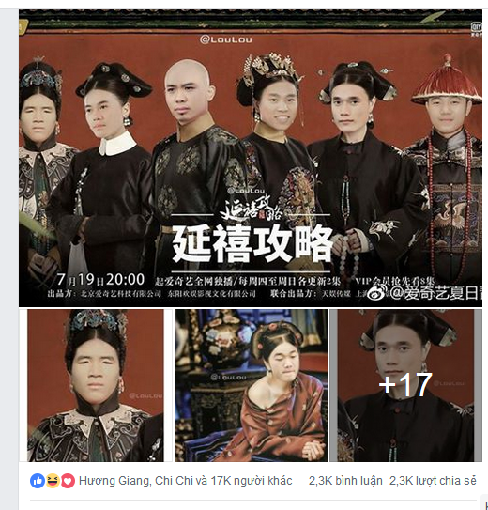Open the large 延禧攻略 poster photo
Viewport: 488px width, 510px height.
pyautogui.click(x=251, y=158)
